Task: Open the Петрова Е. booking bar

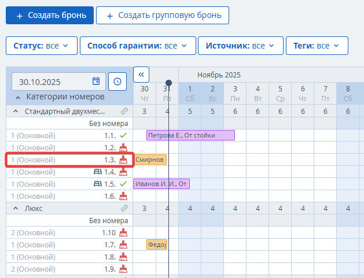Action: [x=190, y=135]
